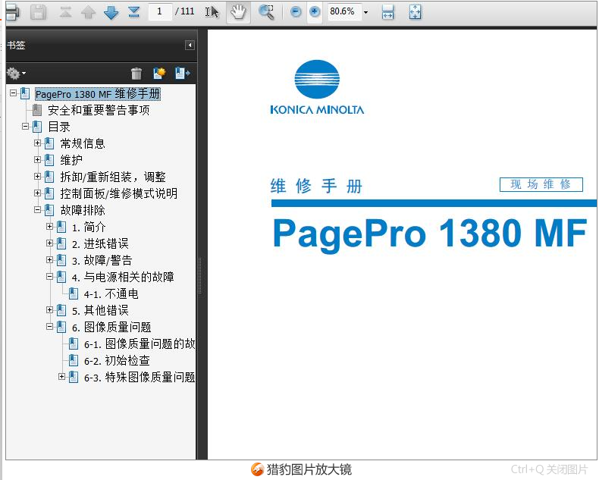
Task: Expand the 1. 简介 node
Action: [49, 226]
